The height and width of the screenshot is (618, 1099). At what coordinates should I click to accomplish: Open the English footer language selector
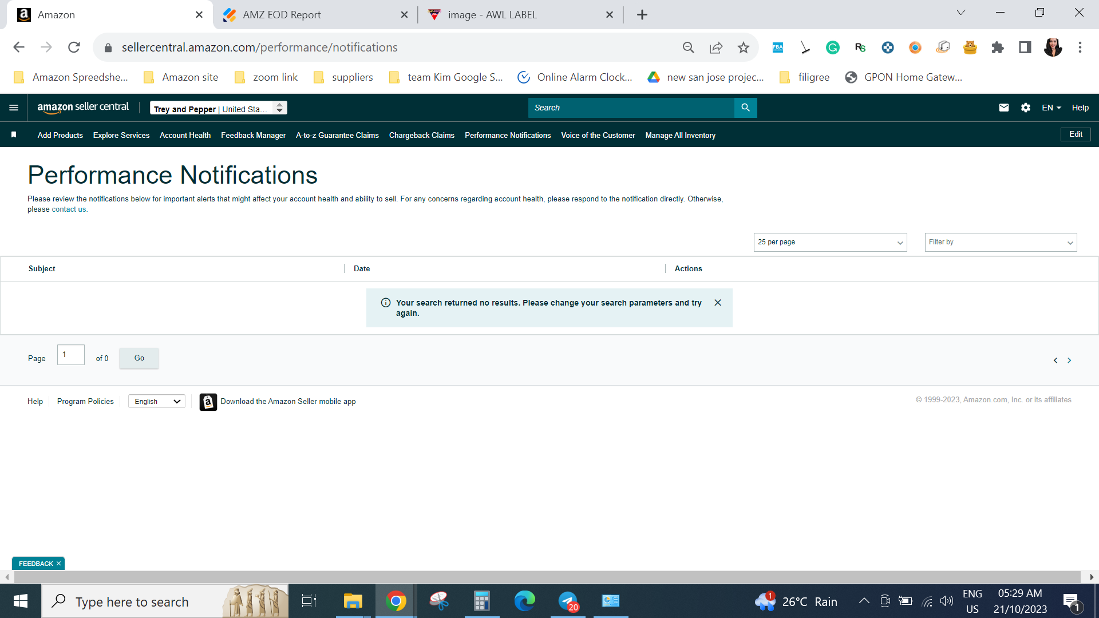point(157,402)
